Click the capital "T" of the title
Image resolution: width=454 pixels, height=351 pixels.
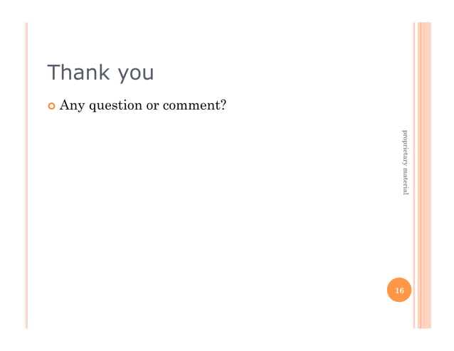[x=53, y=72]
